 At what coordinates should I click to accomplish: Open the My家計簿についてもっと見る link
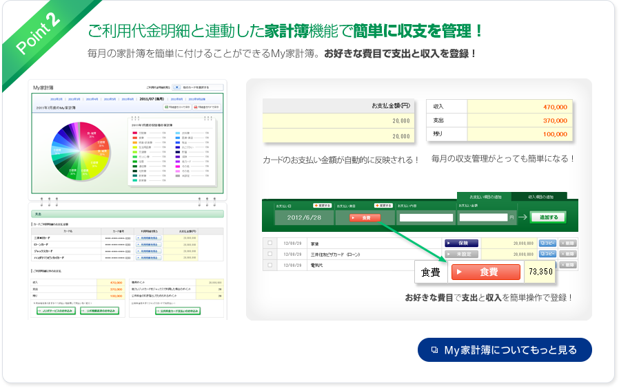[505, 349]
